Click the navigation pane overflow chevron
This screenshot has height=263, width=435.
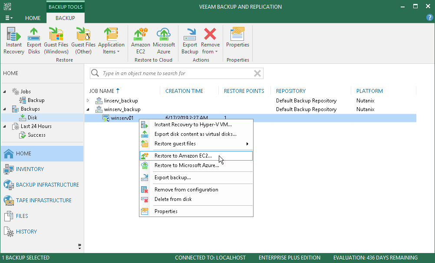coord(79,246)
